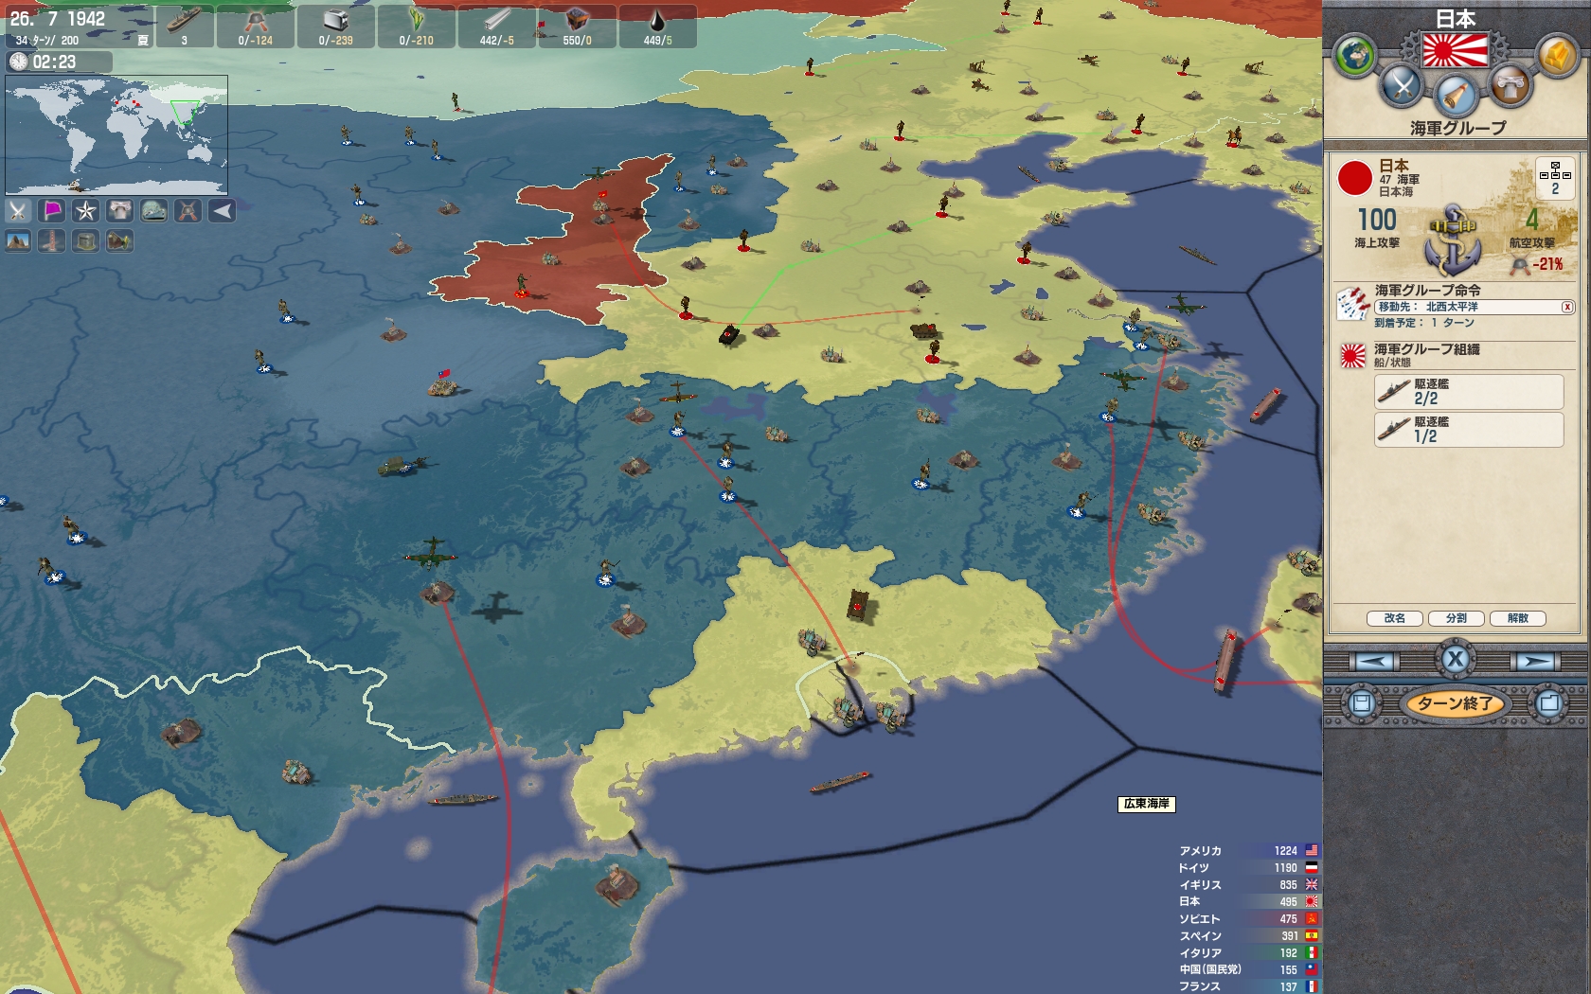Click the Japanese rising sun flag emblem
This screenshot has width=1591, height=994.
point(1456,49)
